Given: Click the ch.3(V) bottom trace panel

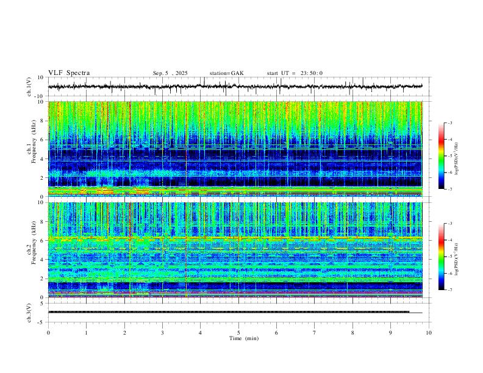Looking at the screenshot, I should coord(239,313).
